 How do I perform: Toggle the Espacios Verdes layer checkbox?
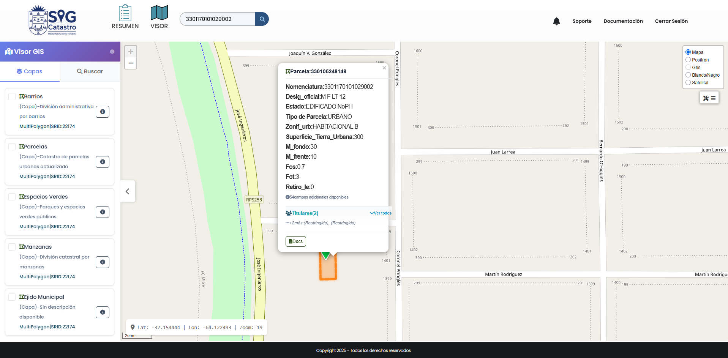click(x=12, y=197)
